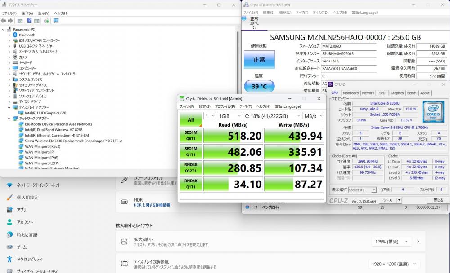Run the SEQ1M Q8T1 test
This screenshot has height=273, width=450.
[191, 136]
